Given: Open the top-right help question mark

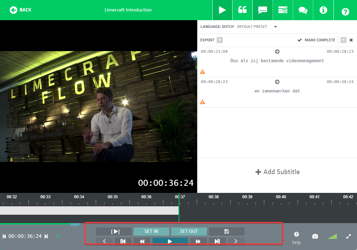Looking at the screenshot, I should click(x=345, y=11).
